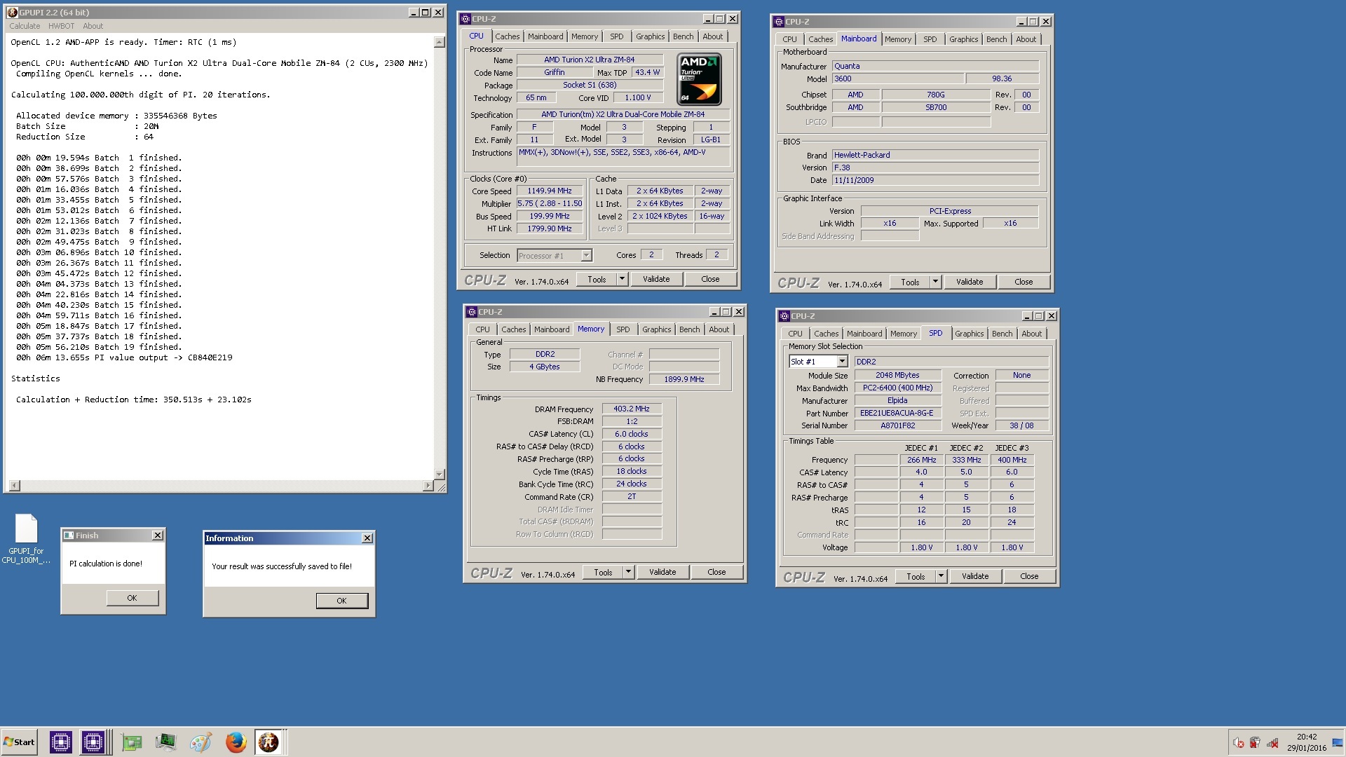Click title bar icon of CPU-Z SPD window
The width and height of the screenshot is (1346, 757).
pyautogui.click(x=785, y=316)
